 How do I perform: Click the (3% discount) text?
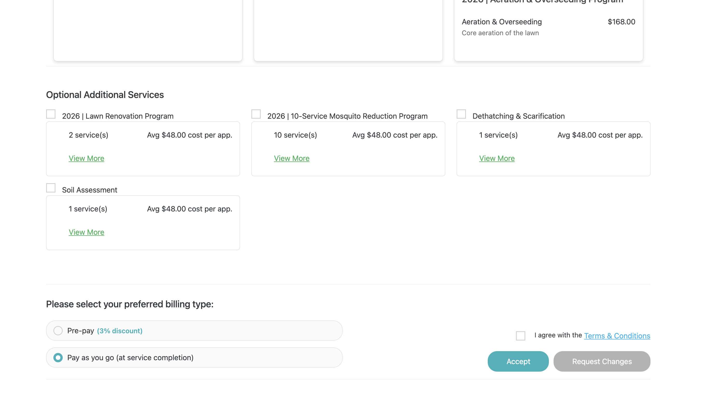click(120, 331)
